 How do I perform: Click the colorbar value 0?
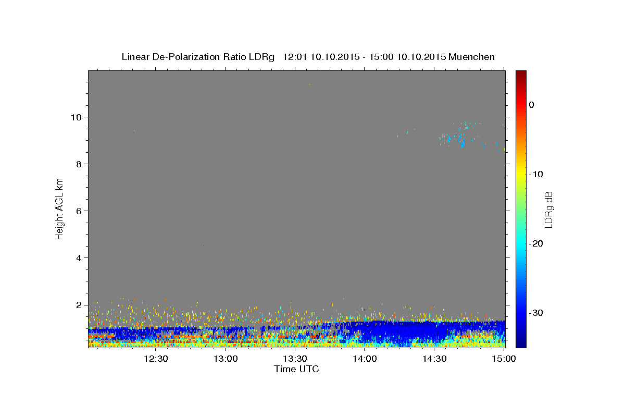[x=532, y=105]
